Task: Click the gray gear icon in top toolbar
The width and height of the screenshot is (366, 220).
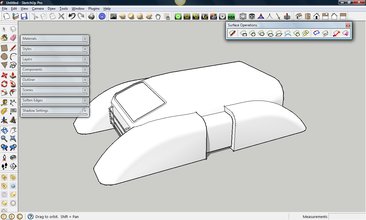Action: click(222, 16)
